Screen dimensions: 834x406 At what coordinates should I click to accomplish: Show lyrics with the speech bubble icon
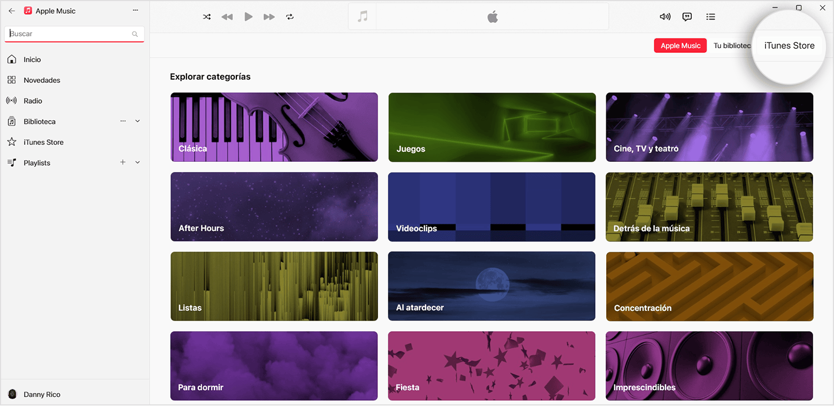coord(688,17)
